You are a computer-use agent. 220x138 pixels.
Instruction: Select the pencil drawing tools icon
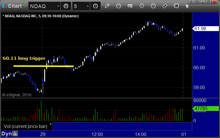(107, 6)
